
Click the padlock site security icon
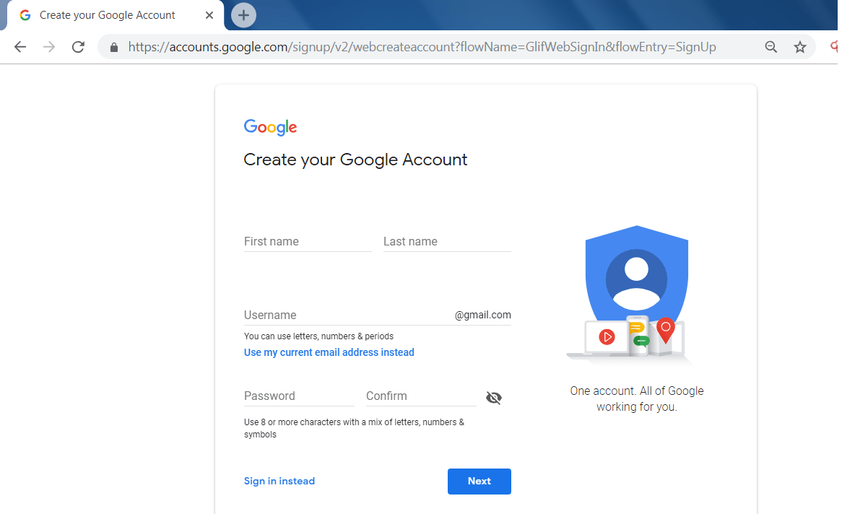114,47
